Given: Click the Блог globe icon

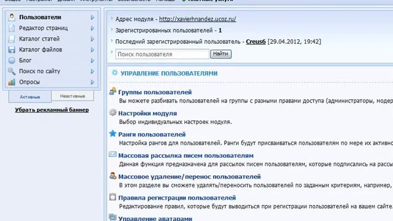Looking at the screenshot, I should tap(12, 60).
